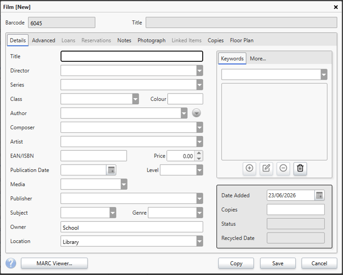The height and width of the screenshot is (275, 343).
Task: Open the Subject dropdown
Action: pos(113,213)
